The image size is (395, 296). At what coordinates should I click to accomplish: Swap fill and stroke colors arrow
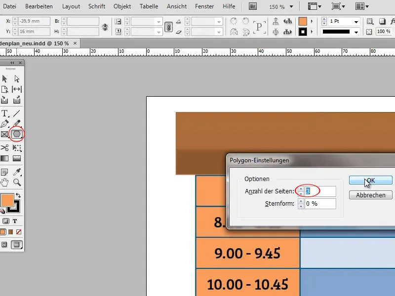click(x=18, y=195)
